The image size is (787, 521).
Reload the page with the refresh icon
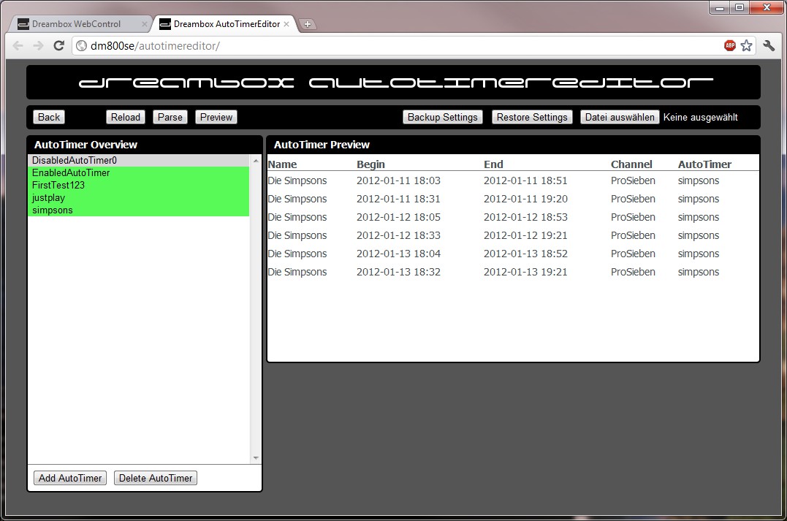58,46
